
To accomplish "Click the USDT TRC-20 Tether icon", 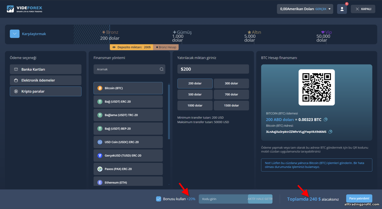I will (100, 115).
